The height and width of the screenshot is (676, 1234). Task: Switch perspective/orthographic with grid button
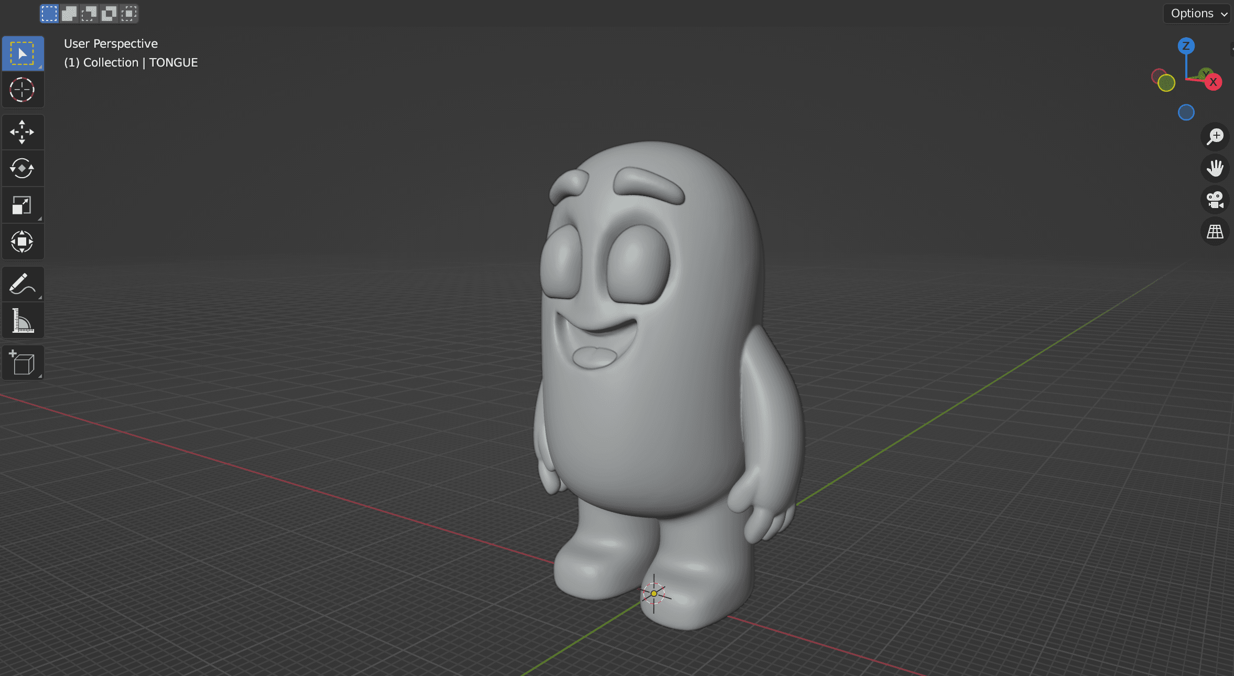click(x=1215, y=231)
